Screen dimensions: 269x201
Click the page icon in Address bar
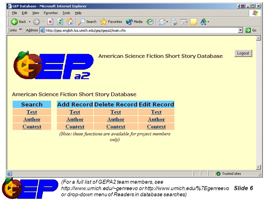coord(43,30)
